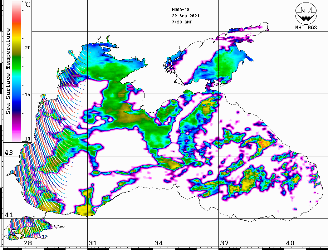Click the '°C' unit label on legend
The width and height of the screenshot is (328, 250).
pyautogui.click(x=27, y=4)
